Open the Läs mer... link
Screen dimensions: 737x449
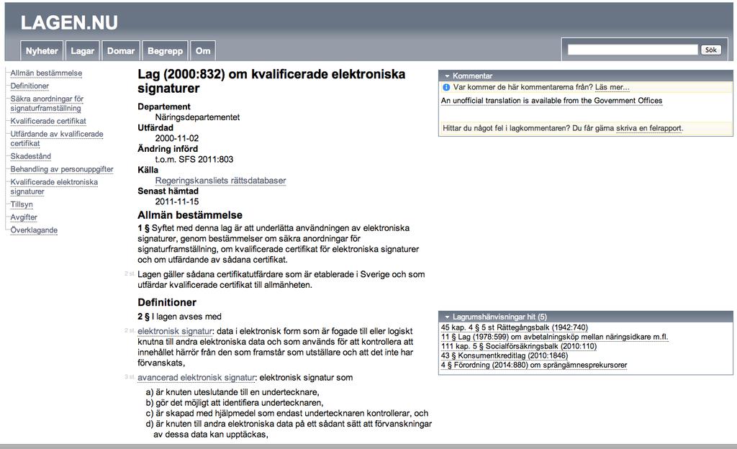coord(612,87)
